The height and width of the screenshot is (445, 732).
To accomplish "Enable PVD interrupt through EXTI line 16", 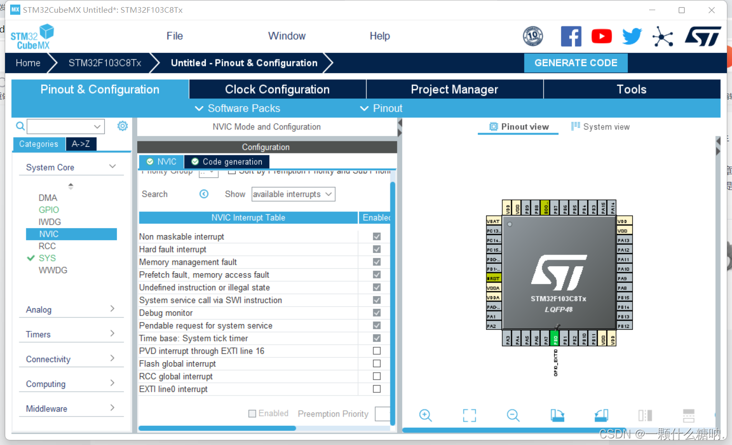I will click(x=377, y=351).
